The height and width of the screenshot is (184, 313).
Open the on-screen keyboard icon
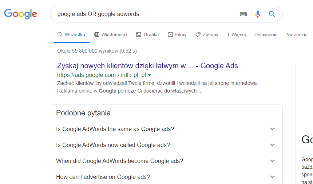pos(243,14)
